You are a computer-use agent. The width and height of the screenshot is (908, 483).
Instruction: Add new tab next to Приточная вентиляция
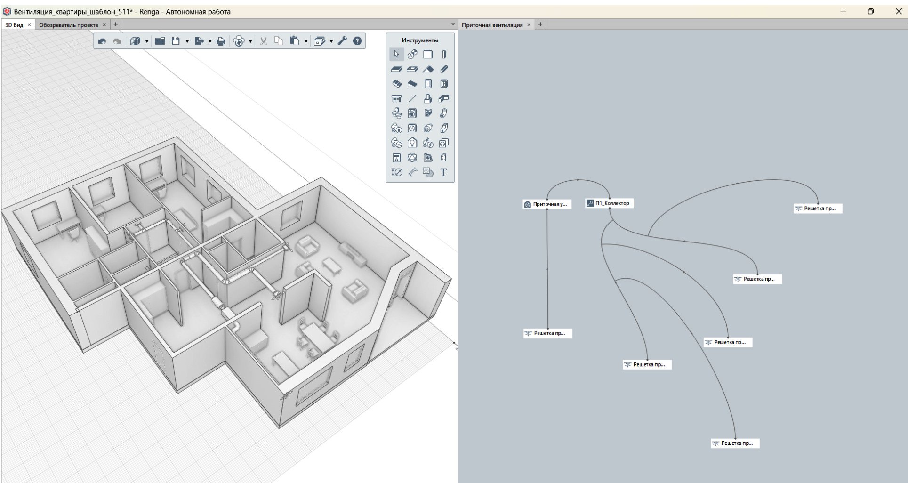pos(540,24)
